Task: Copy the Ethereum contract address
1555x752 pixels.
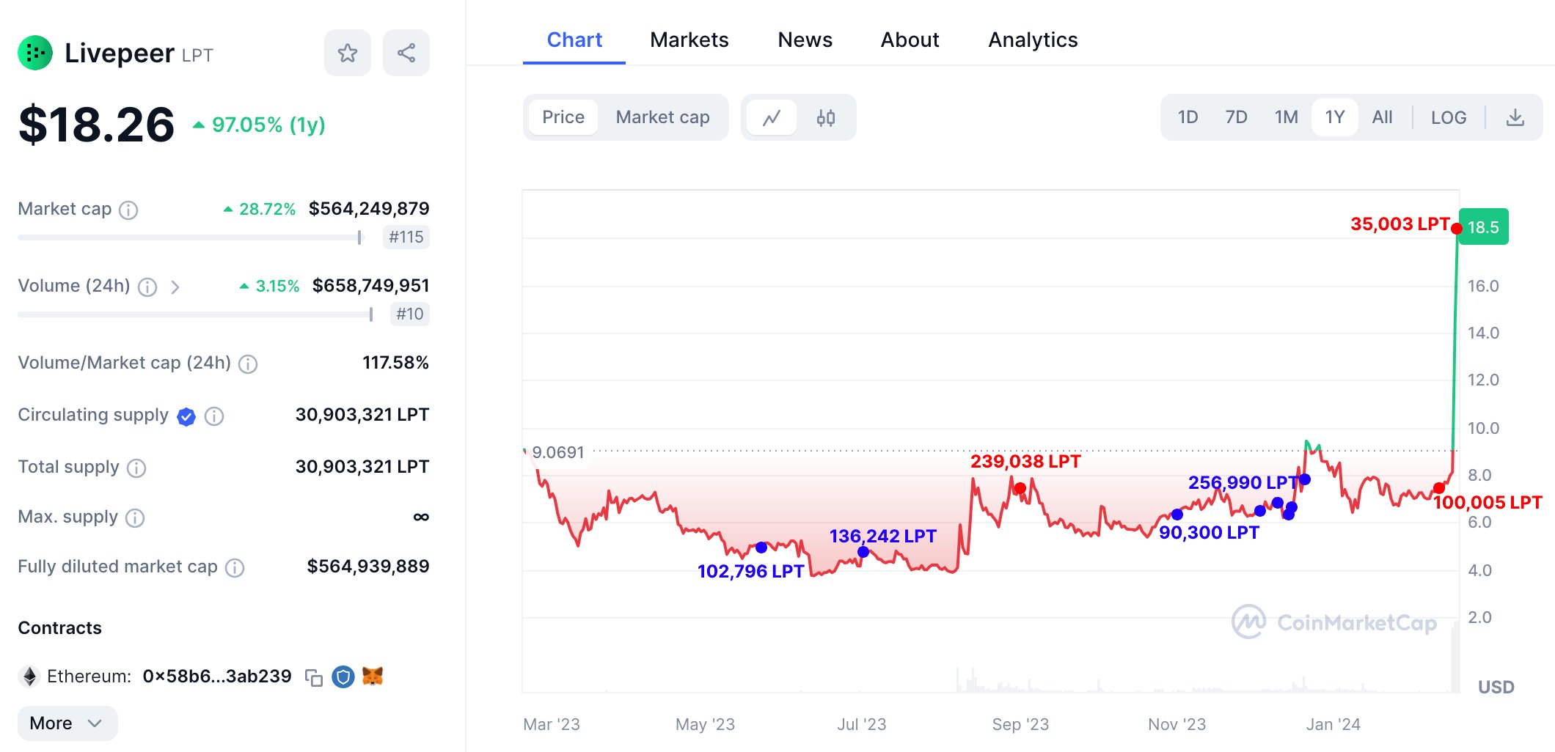Action: 314,677
